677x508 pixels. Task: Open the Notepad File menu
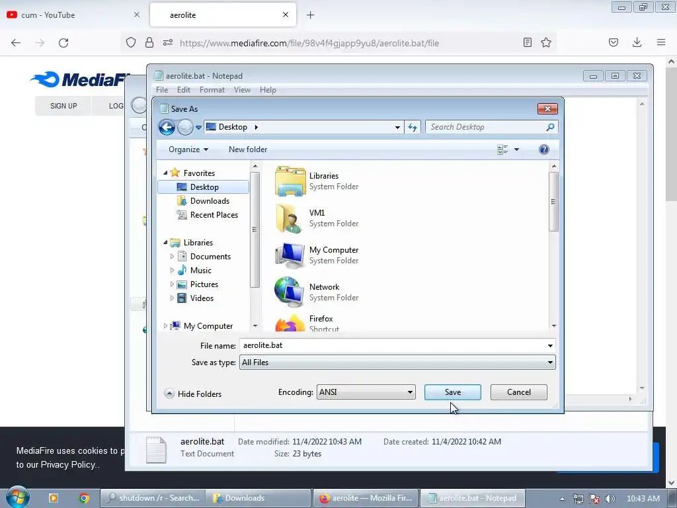162,90
